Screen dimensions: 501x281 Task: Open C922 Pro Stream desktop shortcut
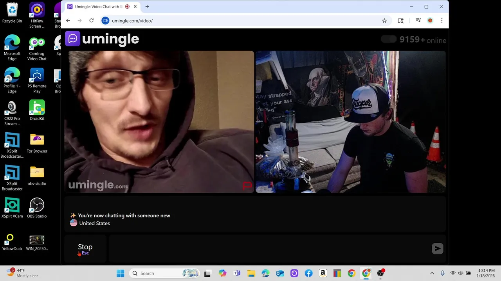[12, 113]
